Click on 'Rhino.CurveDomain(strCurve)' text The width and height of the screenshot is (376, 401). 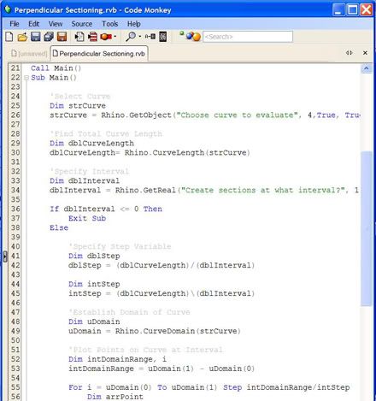point(178,331)
